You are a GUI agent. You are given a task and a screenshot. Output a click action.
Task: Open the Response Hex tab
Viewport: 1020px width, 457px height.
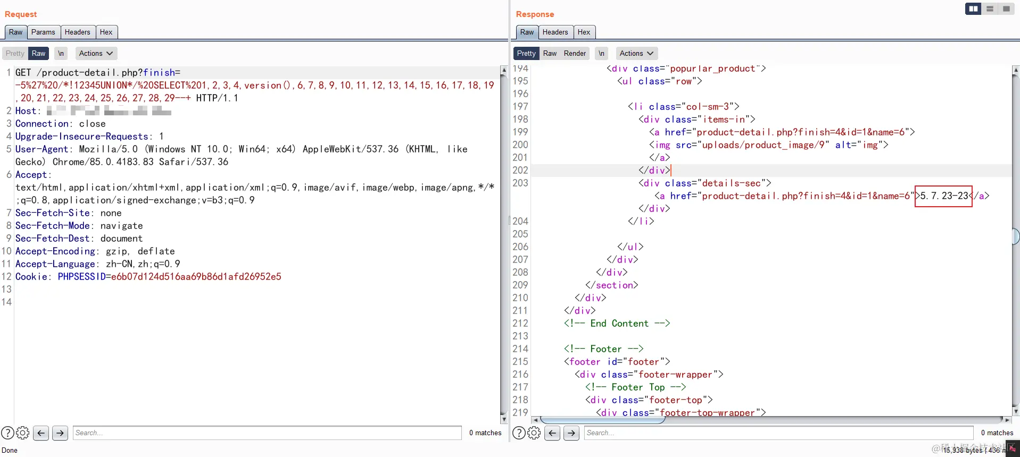click(x=584, y=32)
